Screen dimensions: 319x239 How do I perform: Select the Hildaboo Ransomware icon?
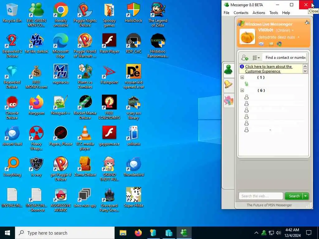(x=158, y=46)
